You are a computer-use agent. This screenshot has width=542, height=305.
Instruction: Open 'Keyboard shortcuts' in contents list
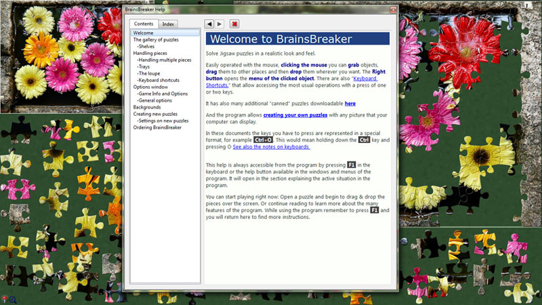coord(159,80)
